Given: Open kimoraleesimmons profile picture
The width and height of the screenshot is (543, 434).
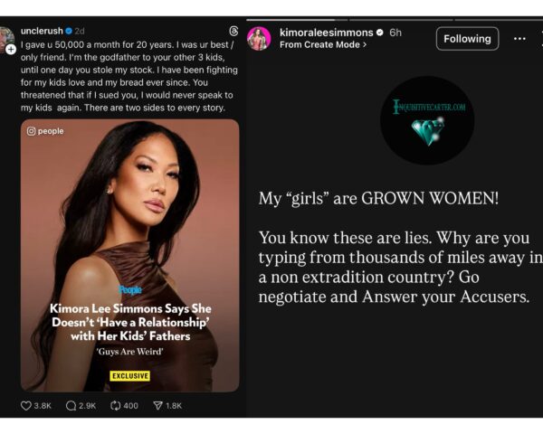Looking at the screenshot, I should (x=259, y=38).
